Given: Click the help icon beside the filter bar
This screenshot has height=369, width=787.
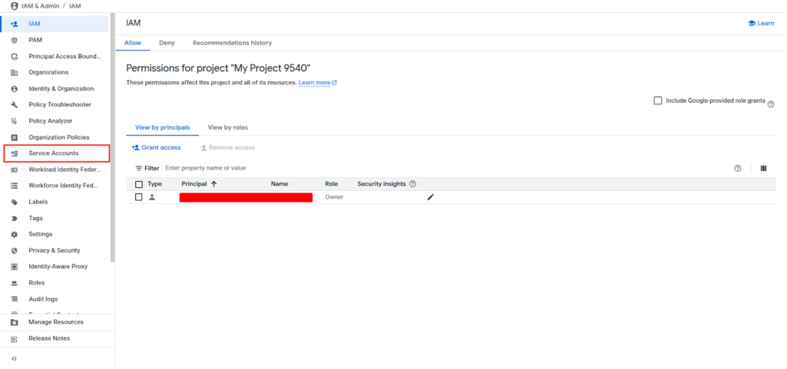Looking at the screenshot, I should pos(737,168).
